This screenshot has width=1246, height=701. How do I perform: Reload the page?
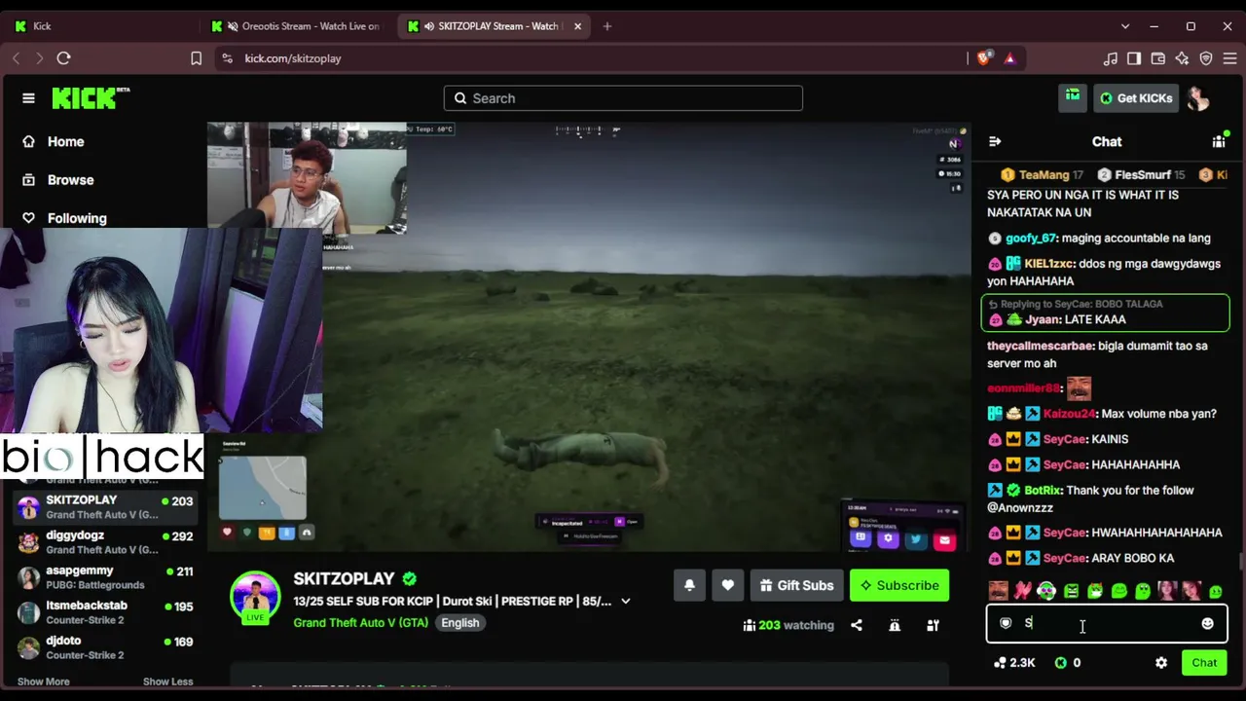(x=63, y=58)
